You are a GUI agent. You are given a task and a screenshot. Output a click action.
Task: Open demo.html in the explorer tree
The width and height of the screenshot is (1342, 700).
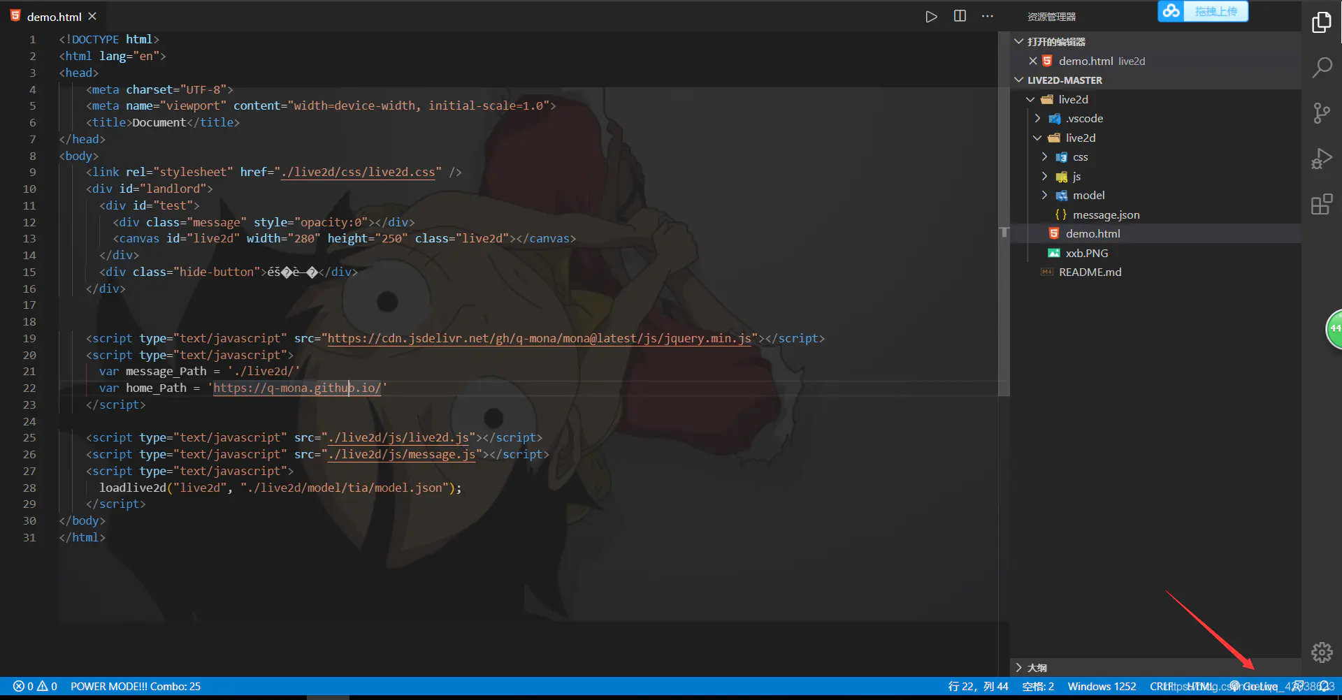click(x=1155, y=233)
